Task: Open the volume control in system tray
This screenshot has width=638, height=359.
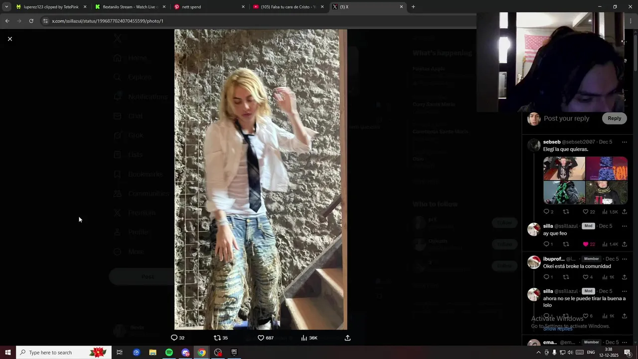Action: click(570, 353)
